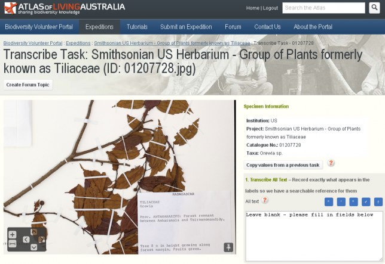The width and height of the screenshot is (385, 264).
Task: Open help next to Copy values button
Action: [x=331, y=163]
